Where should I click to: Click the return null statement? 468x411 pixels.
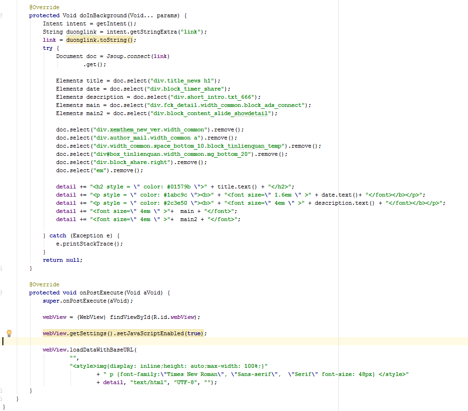tap(62, 260)
